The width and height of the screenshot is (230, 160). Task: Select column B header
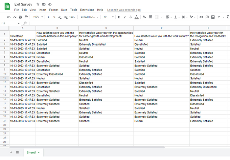(x=57, y=28)
